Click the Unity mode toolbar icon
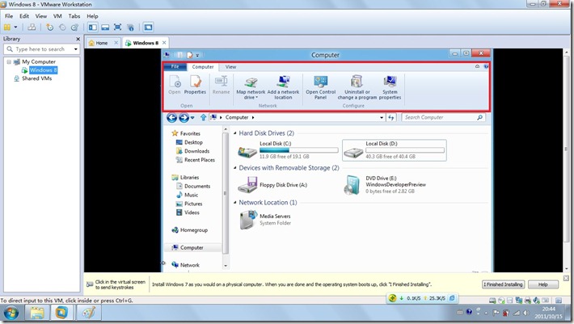 [130, 27]
